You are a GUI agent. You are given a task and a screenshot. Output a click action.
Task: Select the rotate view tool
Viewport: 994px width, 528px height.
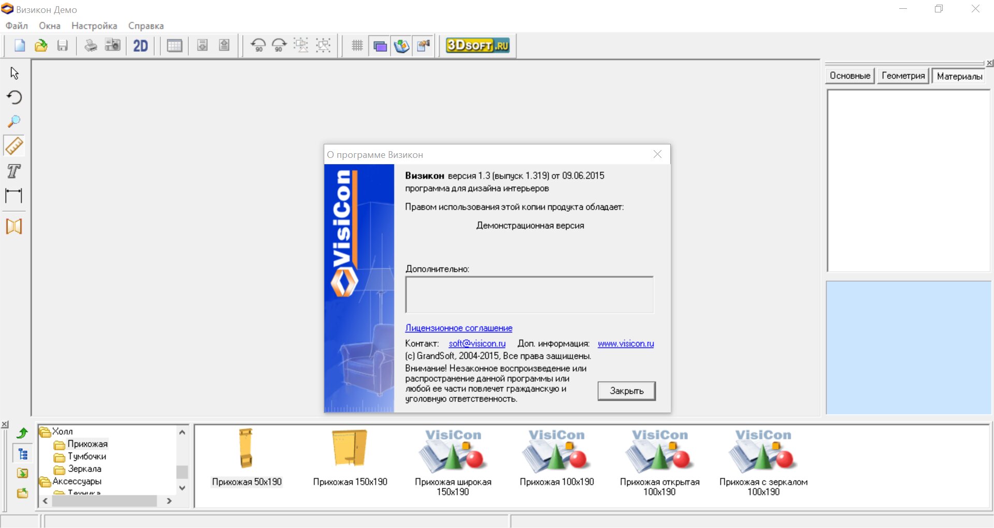pyautogui.click(x=14, y=97)
